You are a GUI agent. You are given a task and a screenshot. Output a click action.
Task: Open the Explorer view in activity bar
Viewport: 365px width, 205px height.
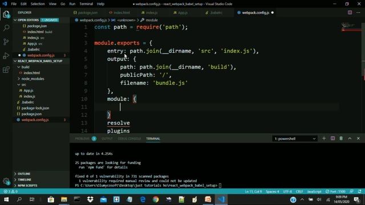coord(6,14)
